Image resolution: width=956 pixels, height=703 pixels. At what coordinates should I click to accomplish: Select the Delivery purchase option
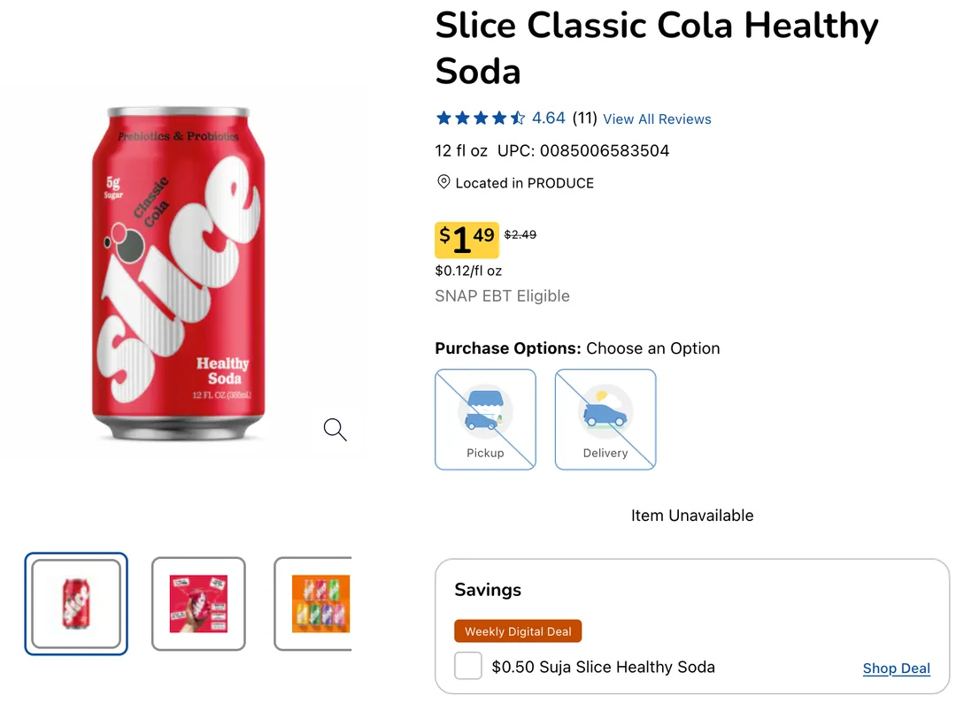605,419
